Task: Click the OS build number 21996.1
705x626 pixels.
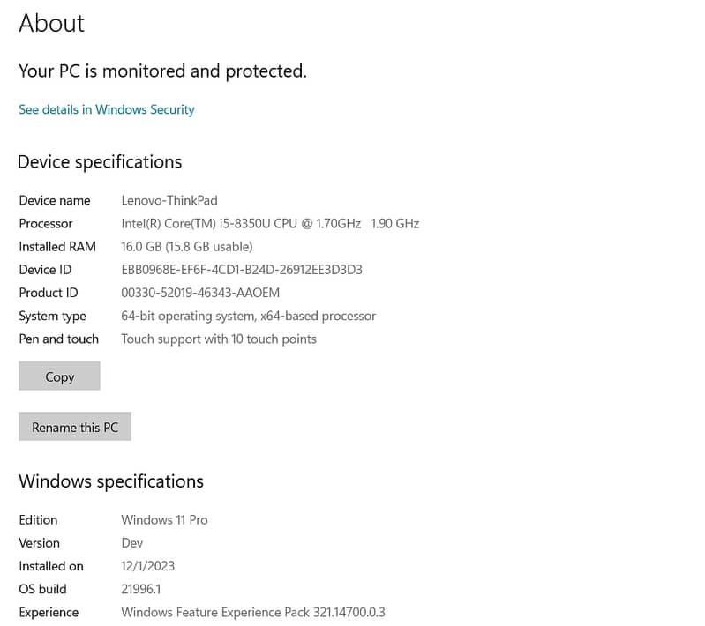Action: (140, 588)
